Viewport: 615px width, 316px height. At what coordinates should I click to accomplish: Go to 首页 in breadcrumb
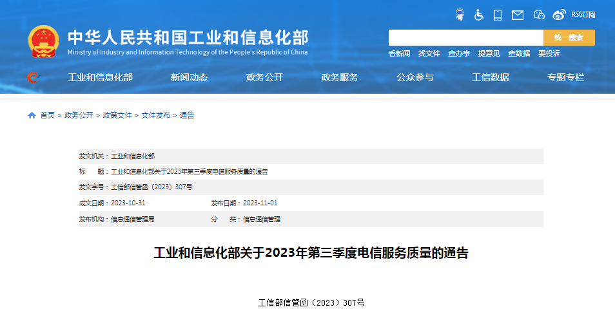tap(48, 115)
